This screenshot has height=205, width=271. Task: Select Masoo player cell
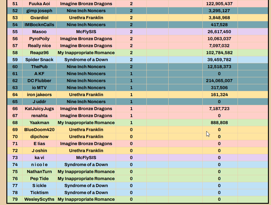[x=39, y=32]
